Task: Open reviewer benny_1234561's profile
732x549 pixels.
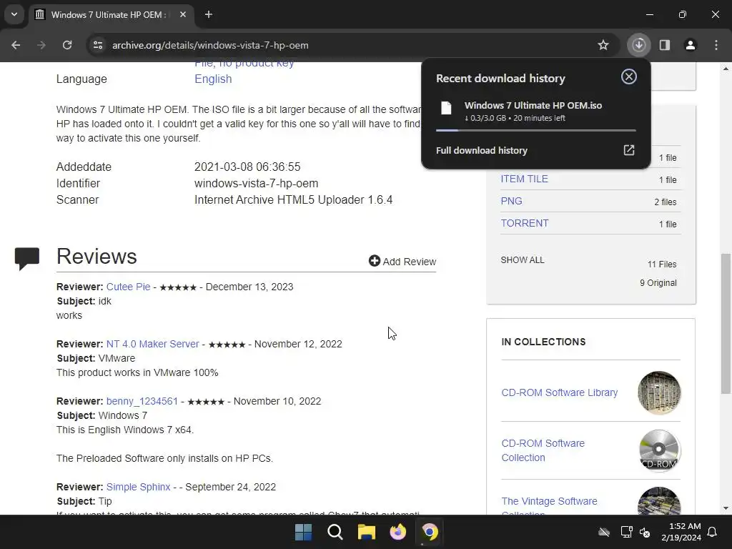Action: pyautogui.click(x=142, y=401)
